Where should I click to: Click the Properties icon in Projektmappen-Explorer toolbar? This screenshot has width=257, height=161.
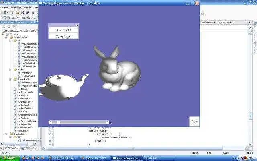pos(3,27)
